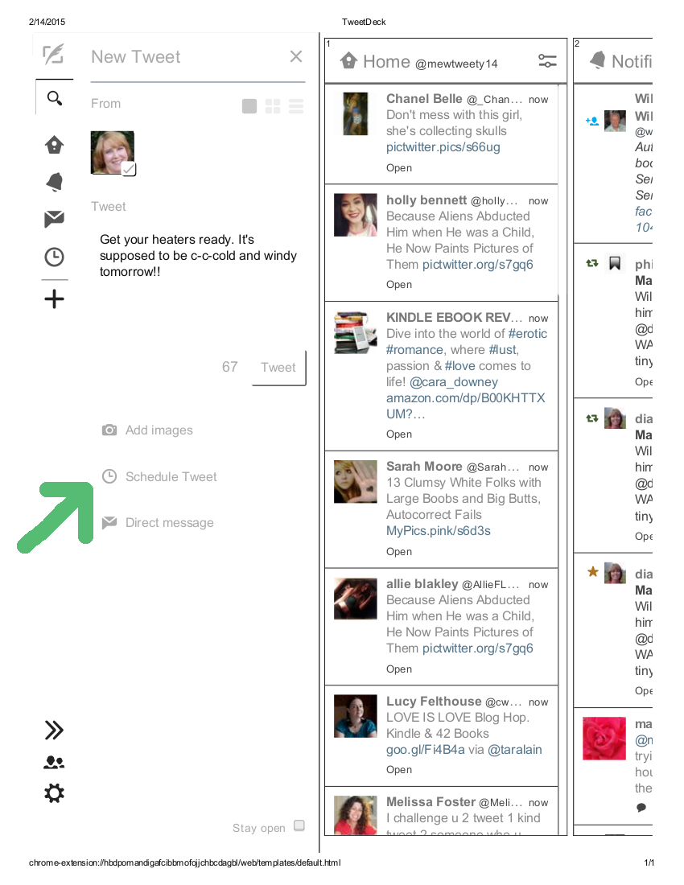684x885 pixels.
Task: Toggle the Stay open checkbox
Action: coord(299,825)
